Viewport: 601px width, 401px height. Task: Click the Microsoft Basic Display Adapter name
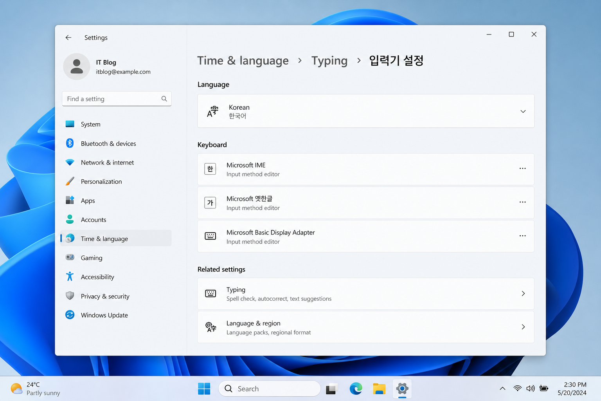271,233
